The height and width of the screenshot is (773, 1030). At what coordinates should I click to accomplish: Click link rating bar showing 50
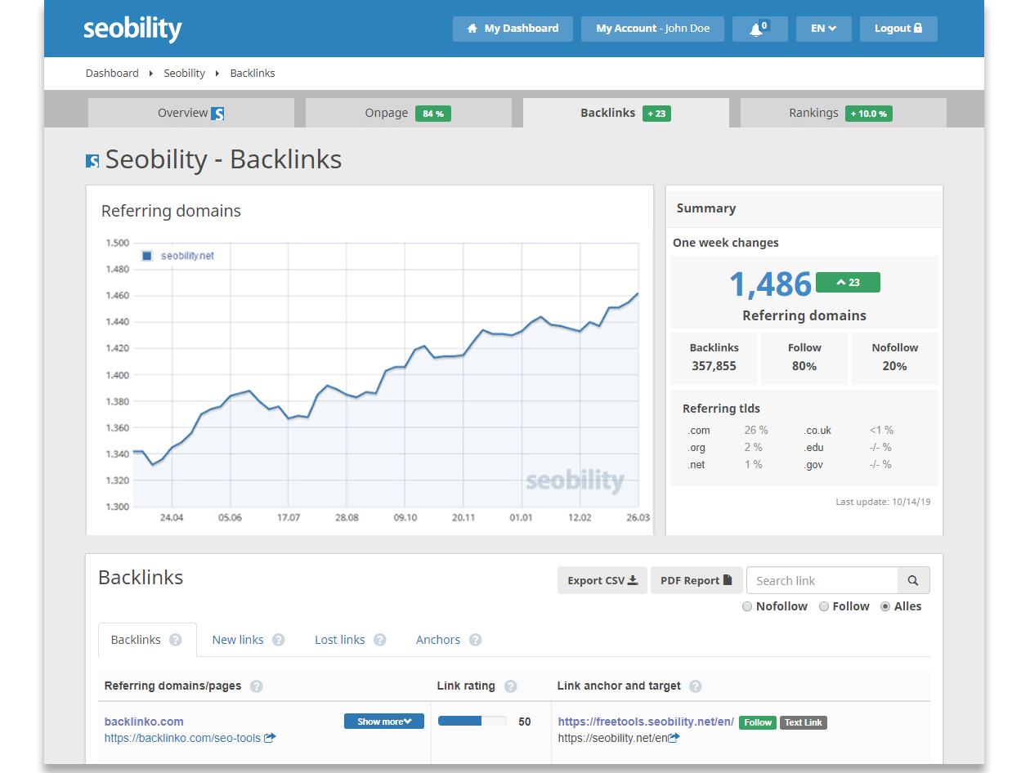[472, 721]
